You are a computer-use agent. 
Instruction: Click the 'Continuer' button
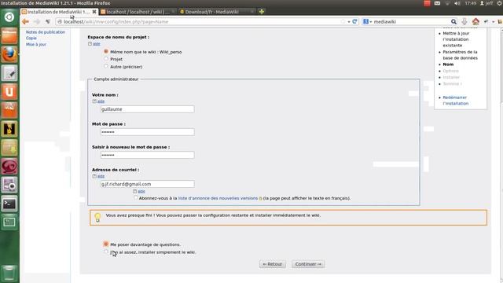308,264
